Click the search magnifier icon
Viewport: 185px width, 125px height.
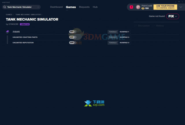[5, 7]
